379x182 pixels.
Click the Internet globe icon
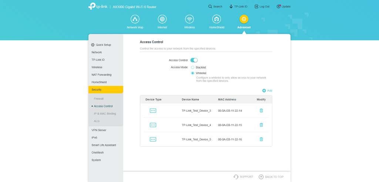[162, 19]
